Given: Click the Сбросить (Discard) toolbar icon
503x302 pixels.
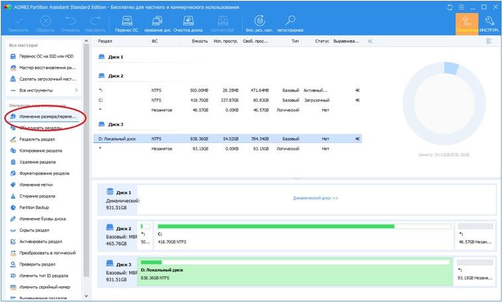Looking at the screenshot, I should click(45, 24).
